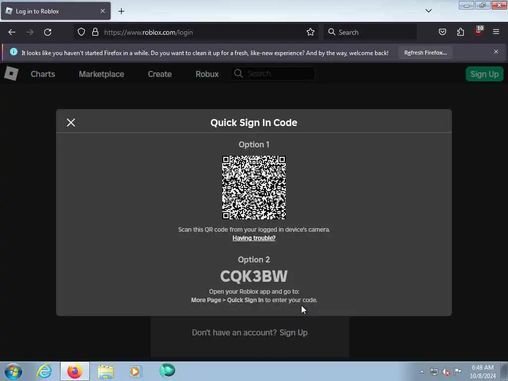
Task: Open the Action Center flag icon
Action: point(458,371)
